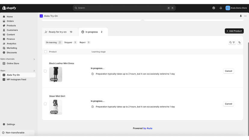Select the In progress tab
The height and width of the screenshot is (140, 249).
93,32
